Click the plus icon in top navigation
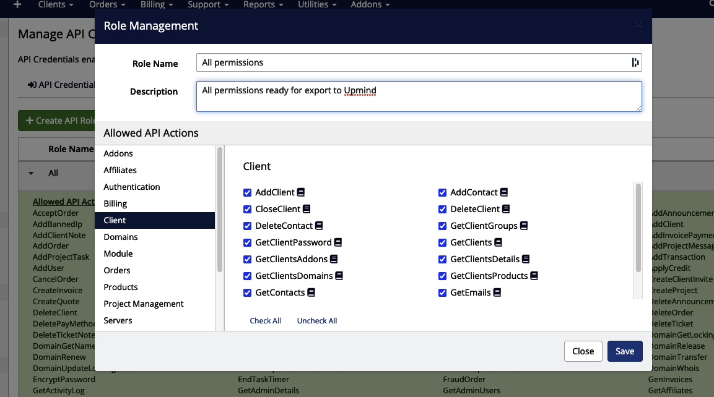This screenshot has width=714, height=397. pos(17,4)
